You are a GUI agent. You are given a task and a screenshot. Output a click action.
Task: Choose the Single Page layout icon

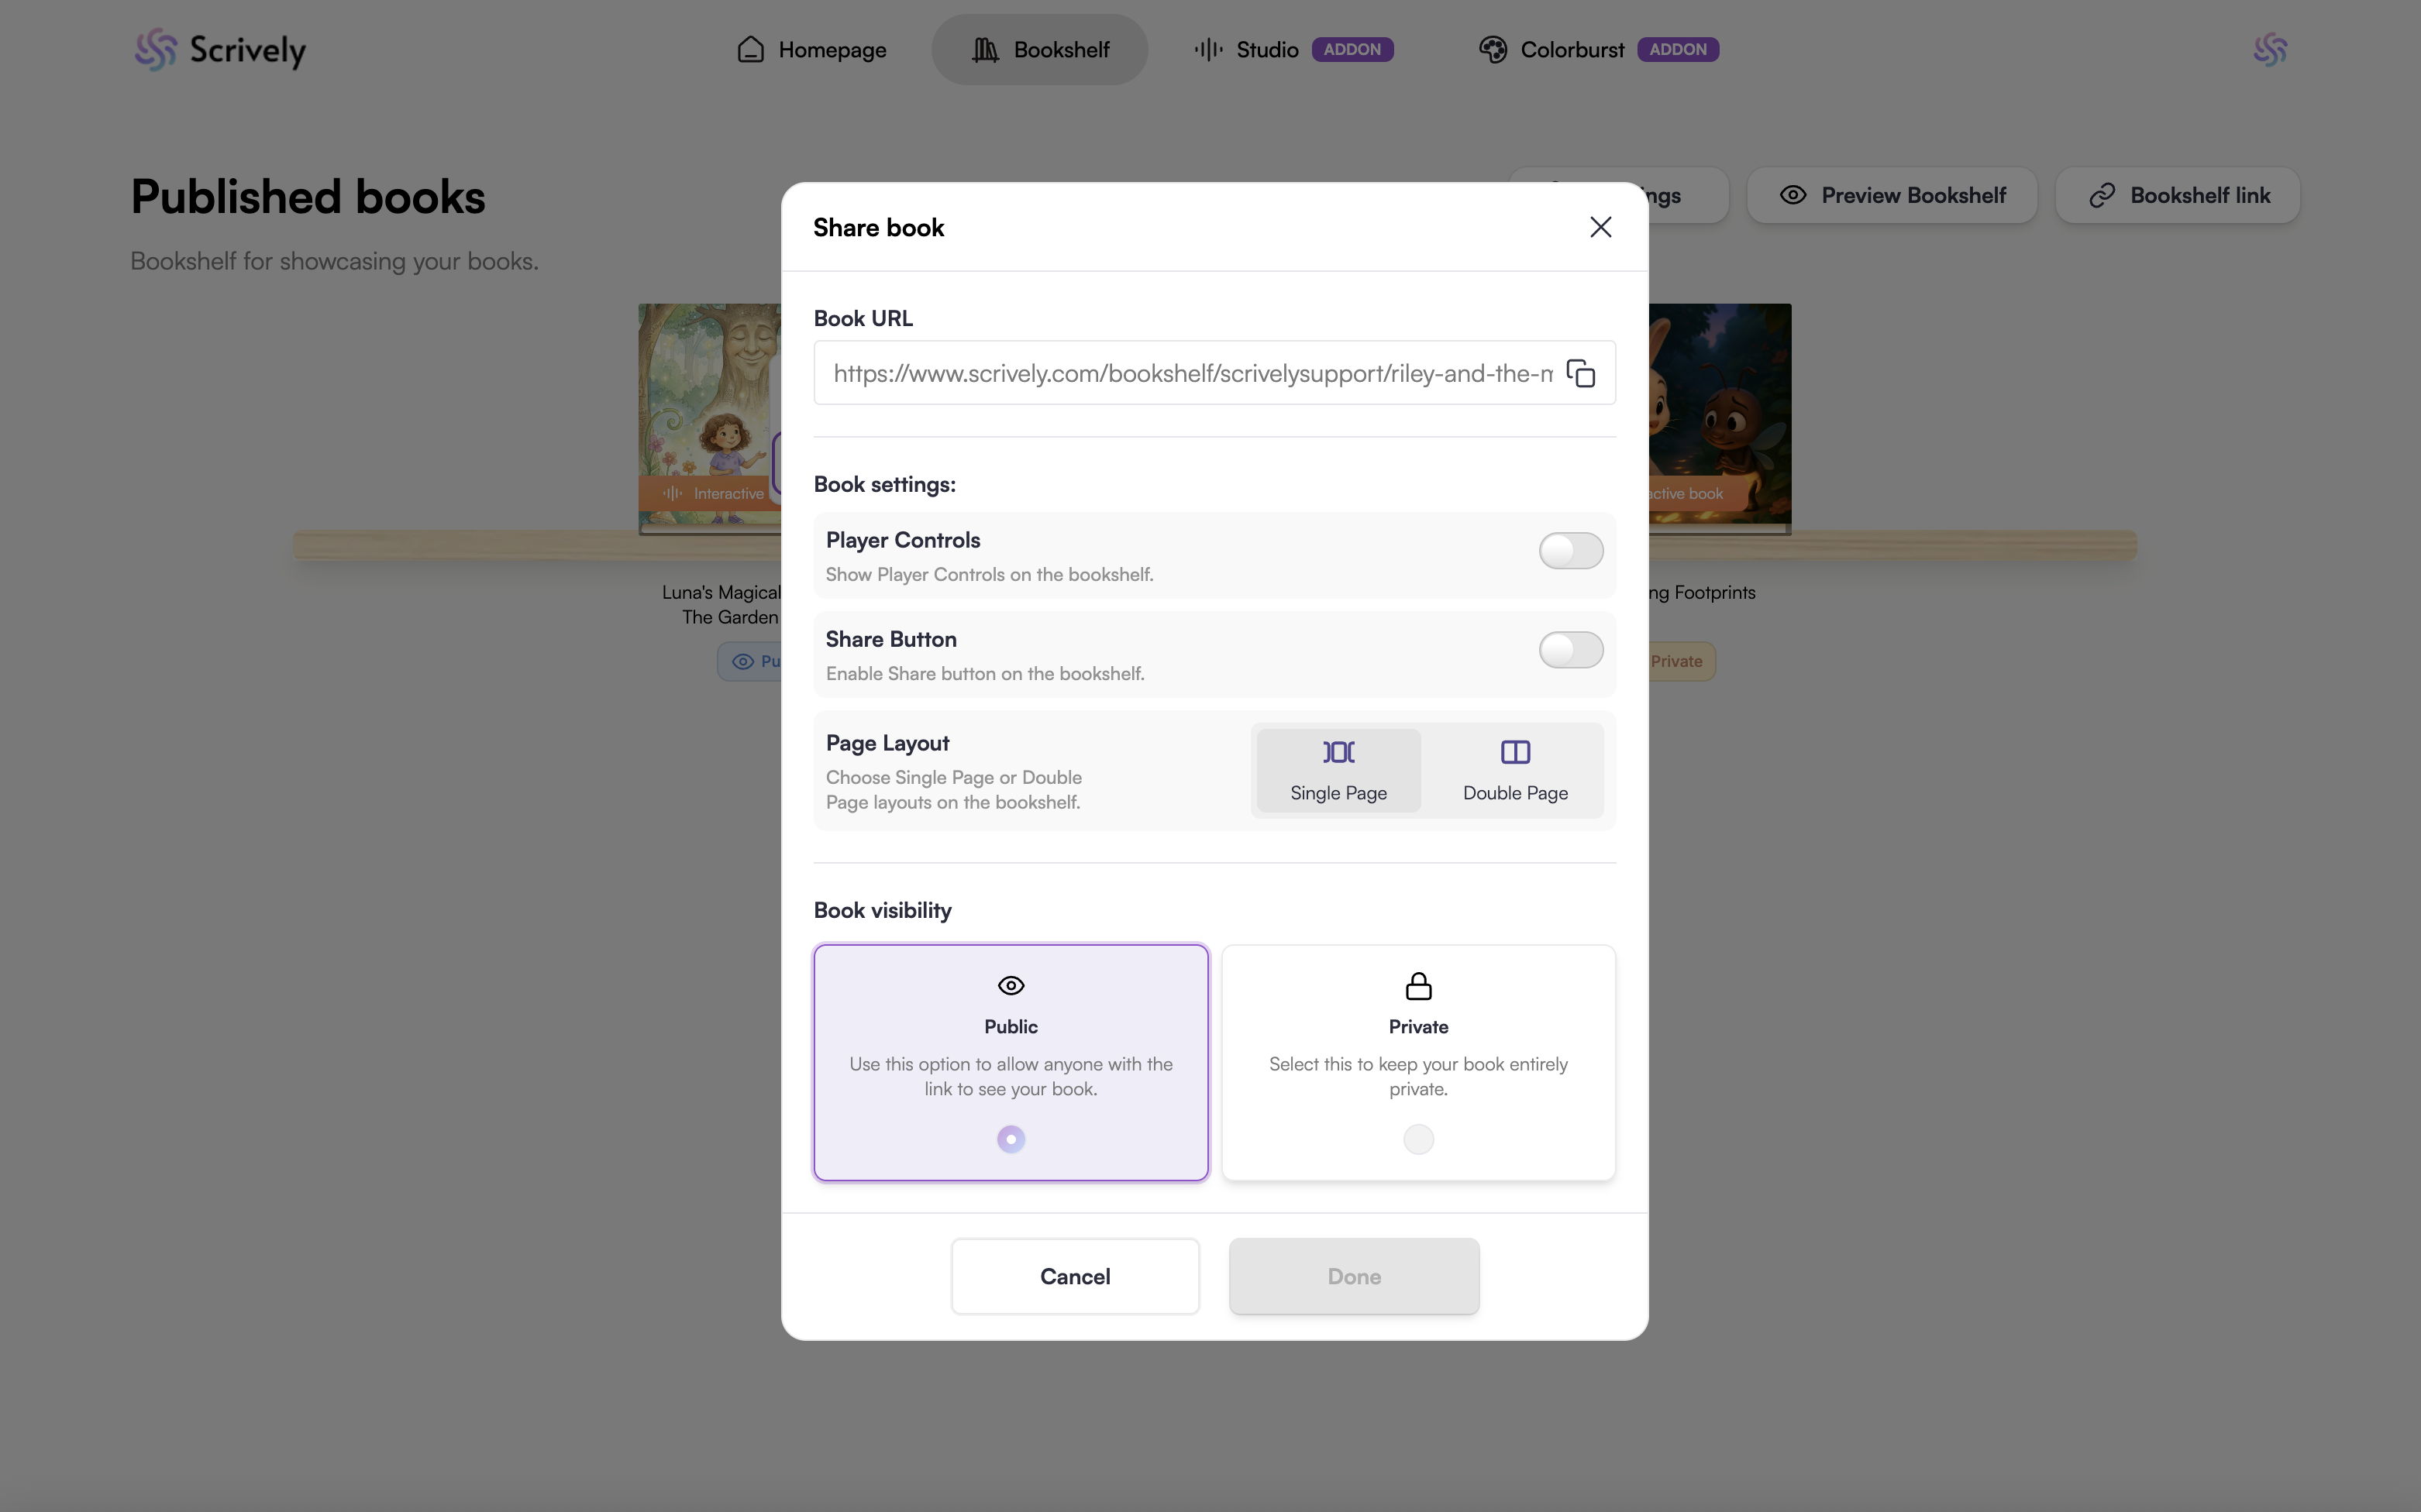tap(1338, 752)
